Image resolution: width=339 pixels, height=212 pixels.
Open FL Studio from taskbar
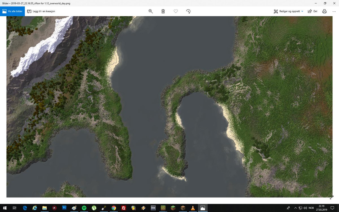133,208
